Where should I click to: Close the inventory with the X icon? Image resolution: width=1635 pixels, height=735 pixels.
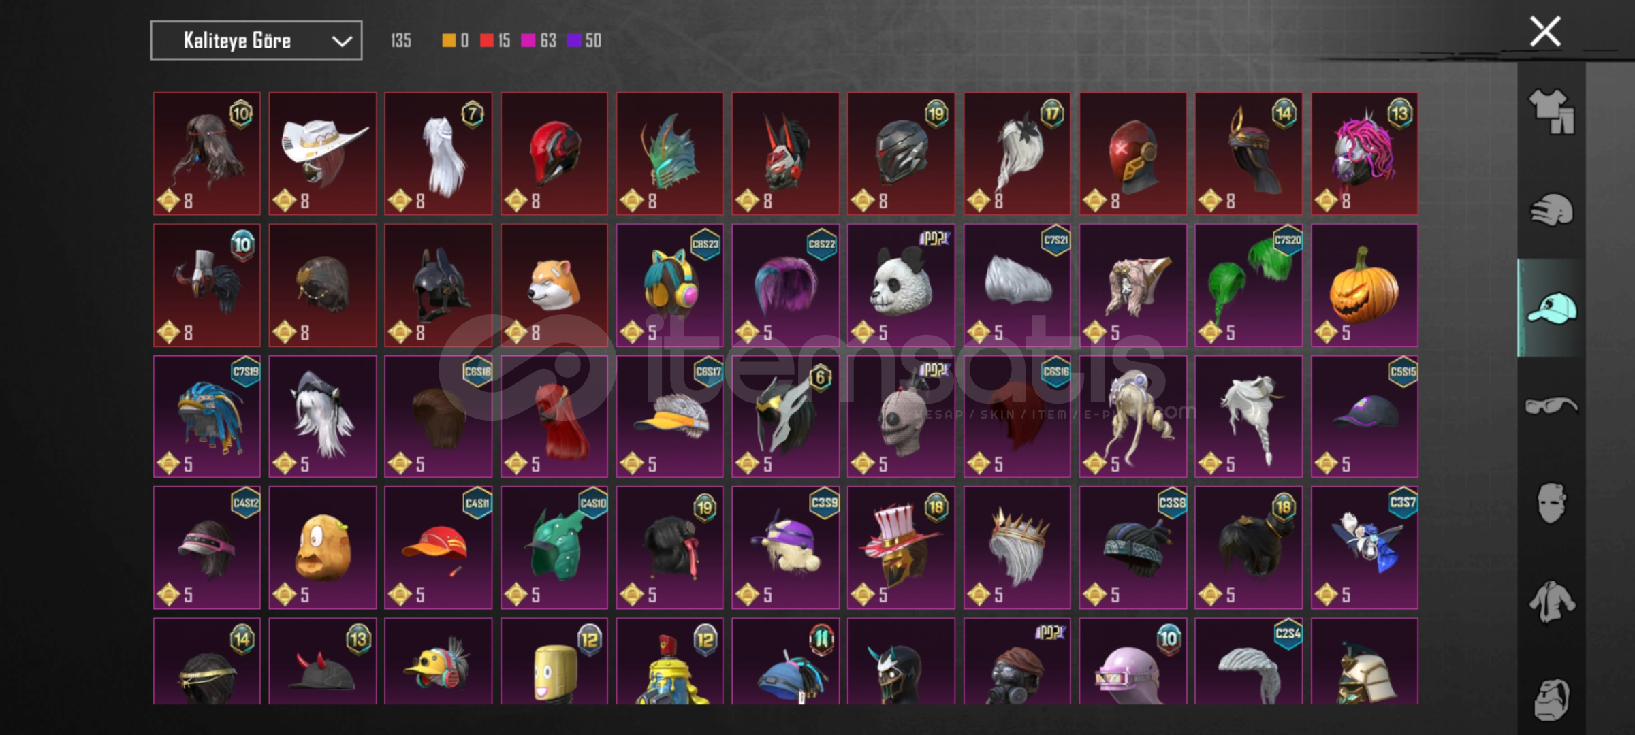tap(1545, 31)
